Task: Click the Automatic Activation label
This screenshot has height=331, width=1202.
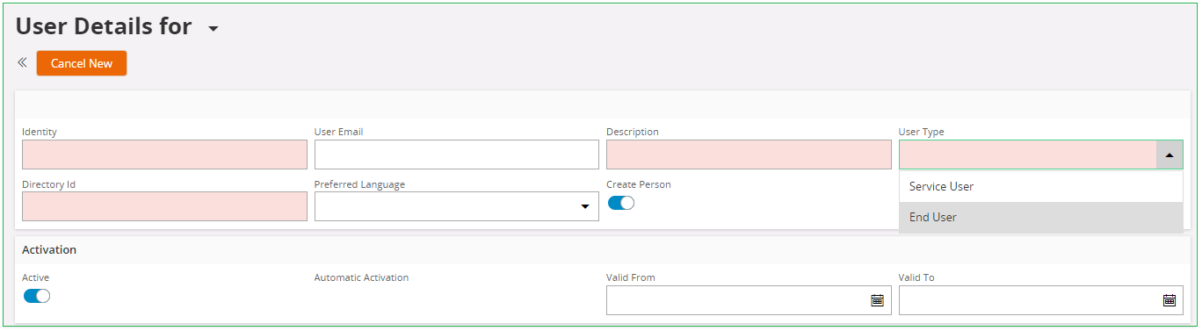Action: coord(361,277)
